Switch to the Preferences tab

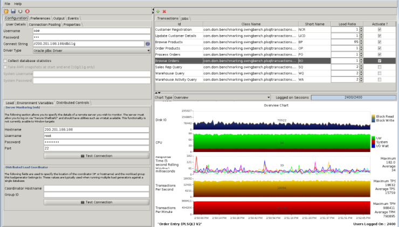[x=40, y=18]
